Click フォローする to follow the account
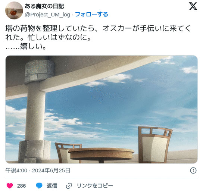This screenshot has height=191, width=203. click(91, 15)
